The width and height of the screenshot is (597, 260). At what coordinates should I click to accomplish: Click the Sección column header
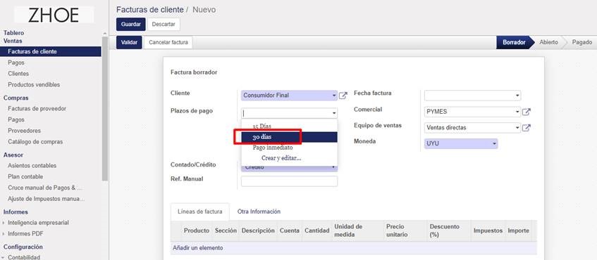pyautogui.click(x=226, y=230)
